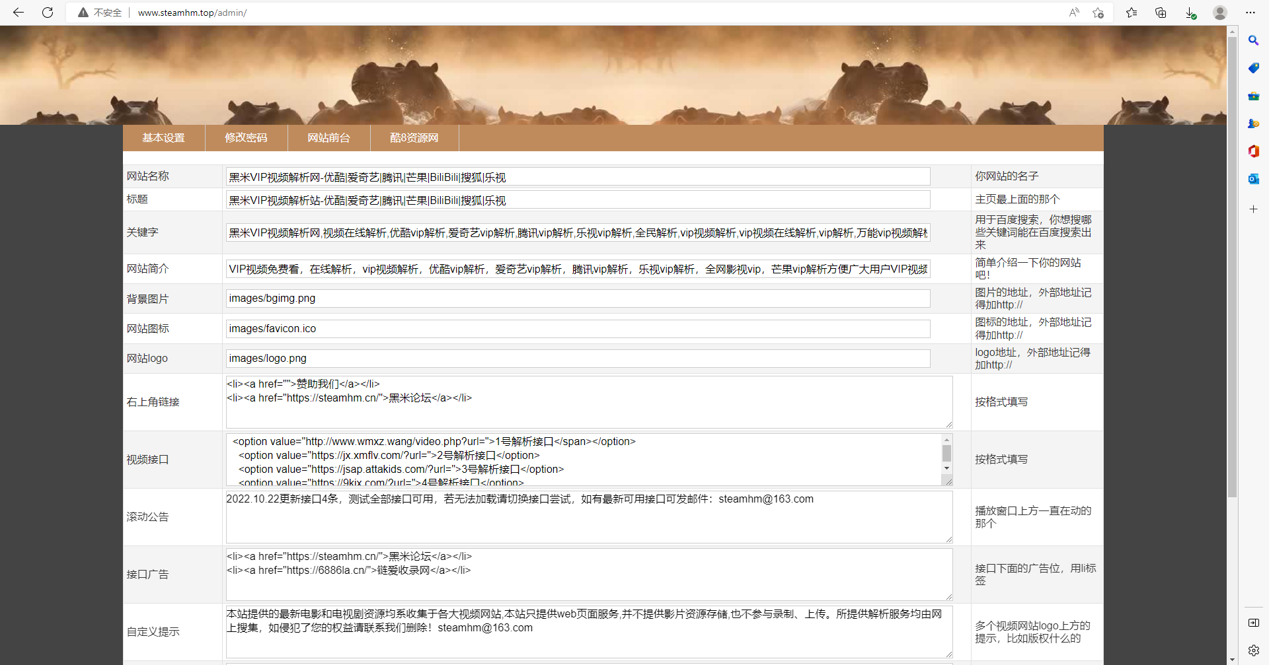Click the 主页最上面的那个 hint text
The height and width of the screenshot is (665, 1269).
point(1017,199)
